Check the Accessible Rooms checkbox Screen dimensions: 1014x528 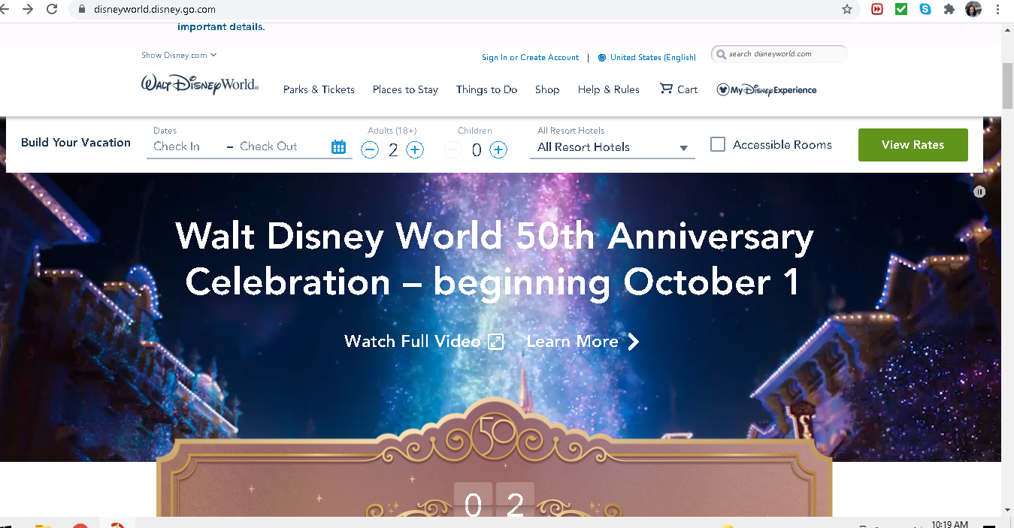718,144
